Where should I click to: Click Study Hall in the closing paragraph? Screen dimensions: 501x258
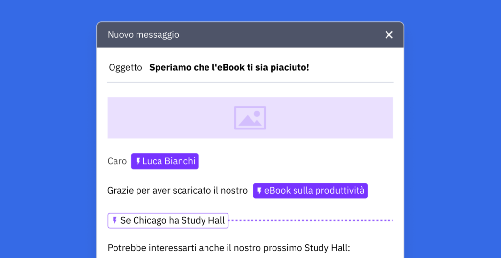click(x=327, y=248)
